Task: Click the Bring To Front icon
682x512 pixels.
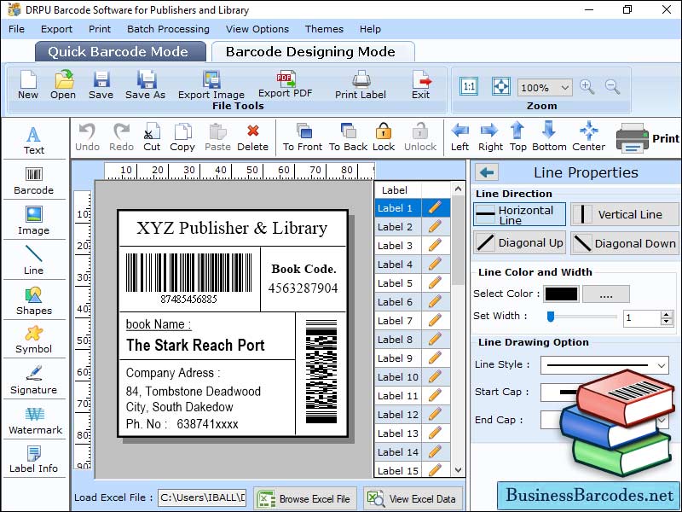Action: (x=303, y=137)
